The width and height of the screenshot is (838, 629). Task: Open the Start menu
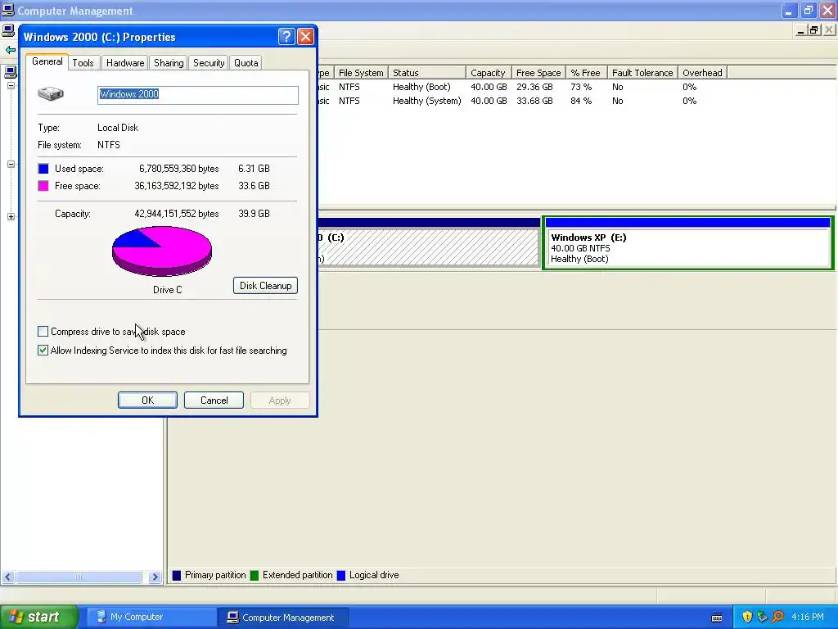(38, 617)
